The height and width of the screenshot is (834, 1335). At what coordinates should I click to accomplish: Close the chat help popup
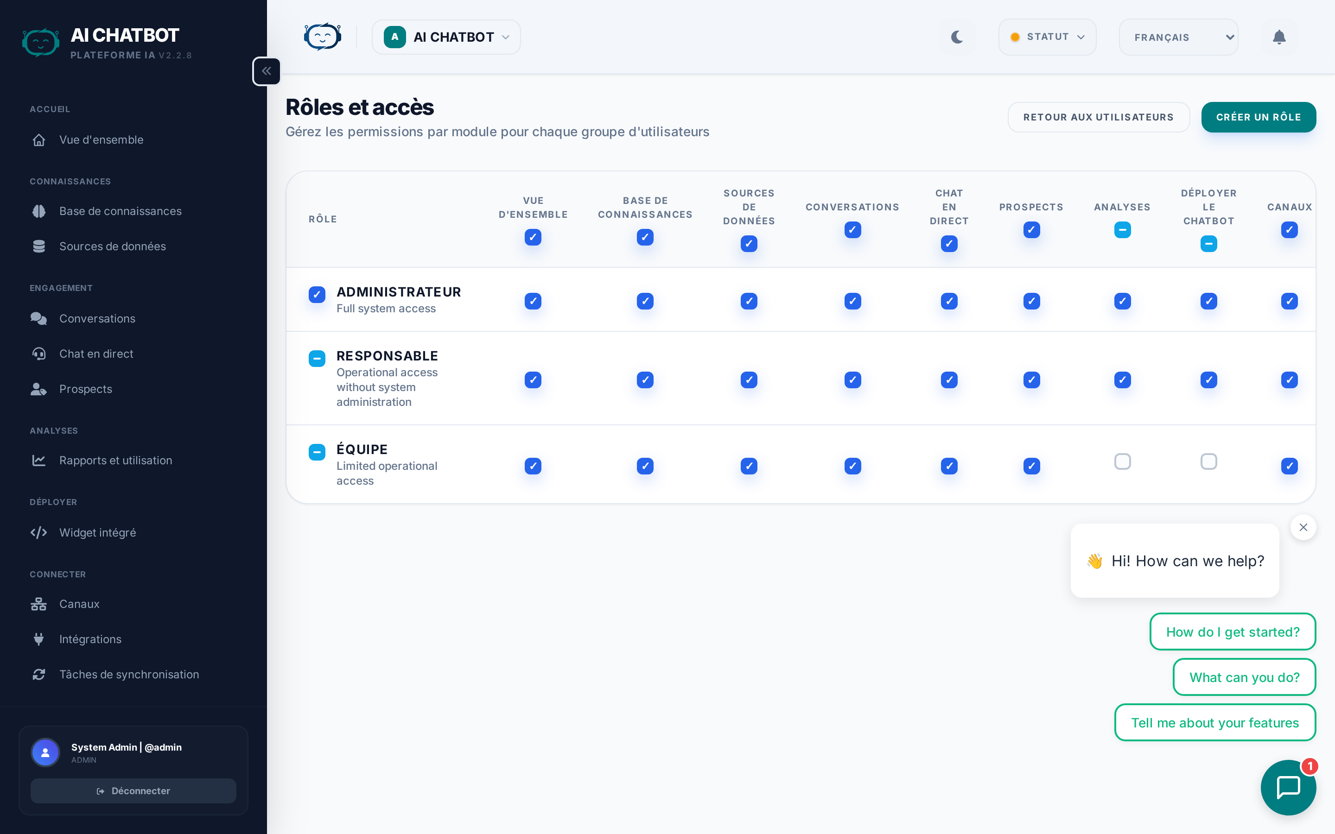(1303, 527)
